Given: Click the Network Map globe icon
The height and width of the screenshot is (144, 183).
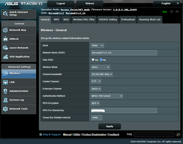Looking at the screenshot, I should tap(5, 30).
